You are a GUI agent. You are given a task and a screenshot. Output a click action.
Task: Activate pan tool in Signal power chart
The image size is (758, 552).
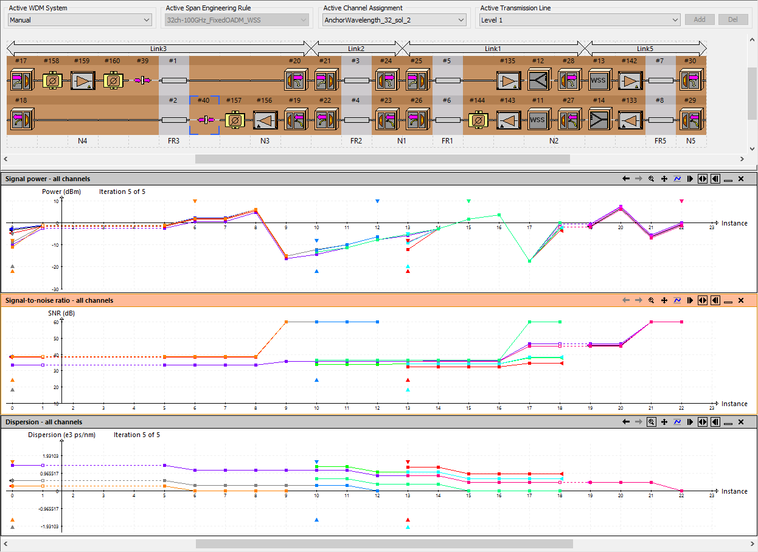664,179
